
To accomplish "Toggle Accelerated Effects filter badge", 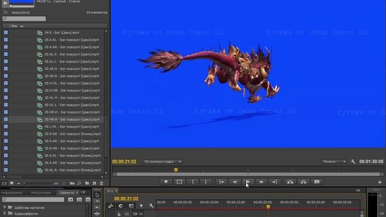I will point(71,200).
